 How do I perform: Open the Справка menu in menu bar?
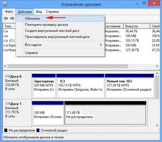(52, 12)
